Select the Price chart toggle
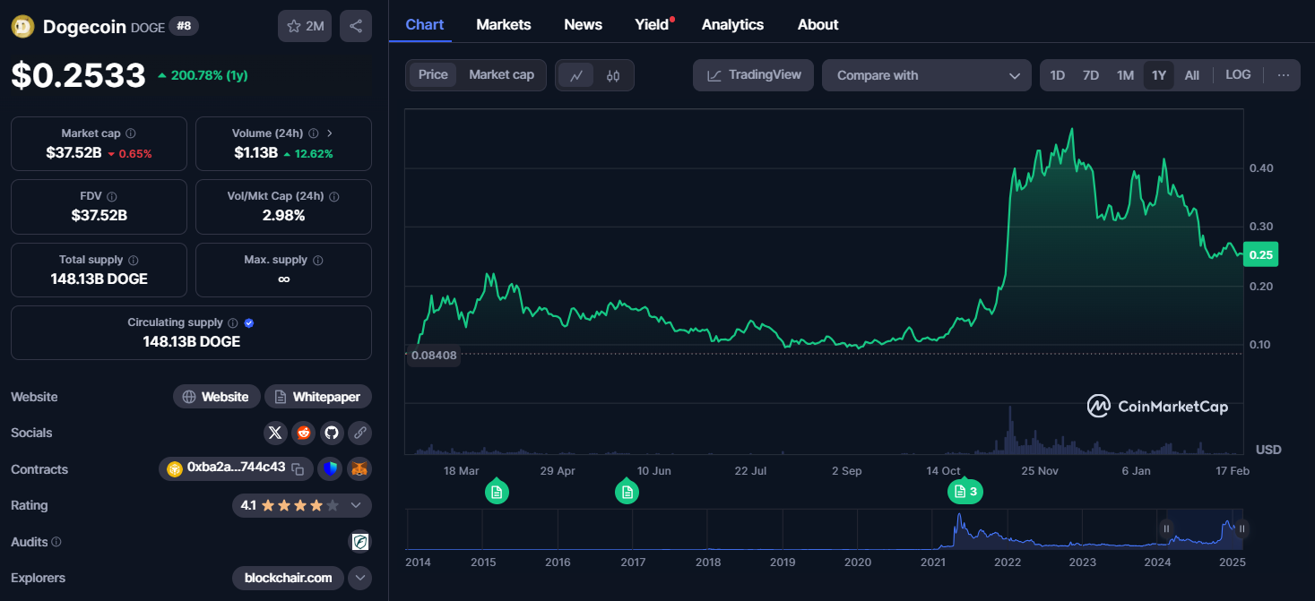 [x=433, y=75]
